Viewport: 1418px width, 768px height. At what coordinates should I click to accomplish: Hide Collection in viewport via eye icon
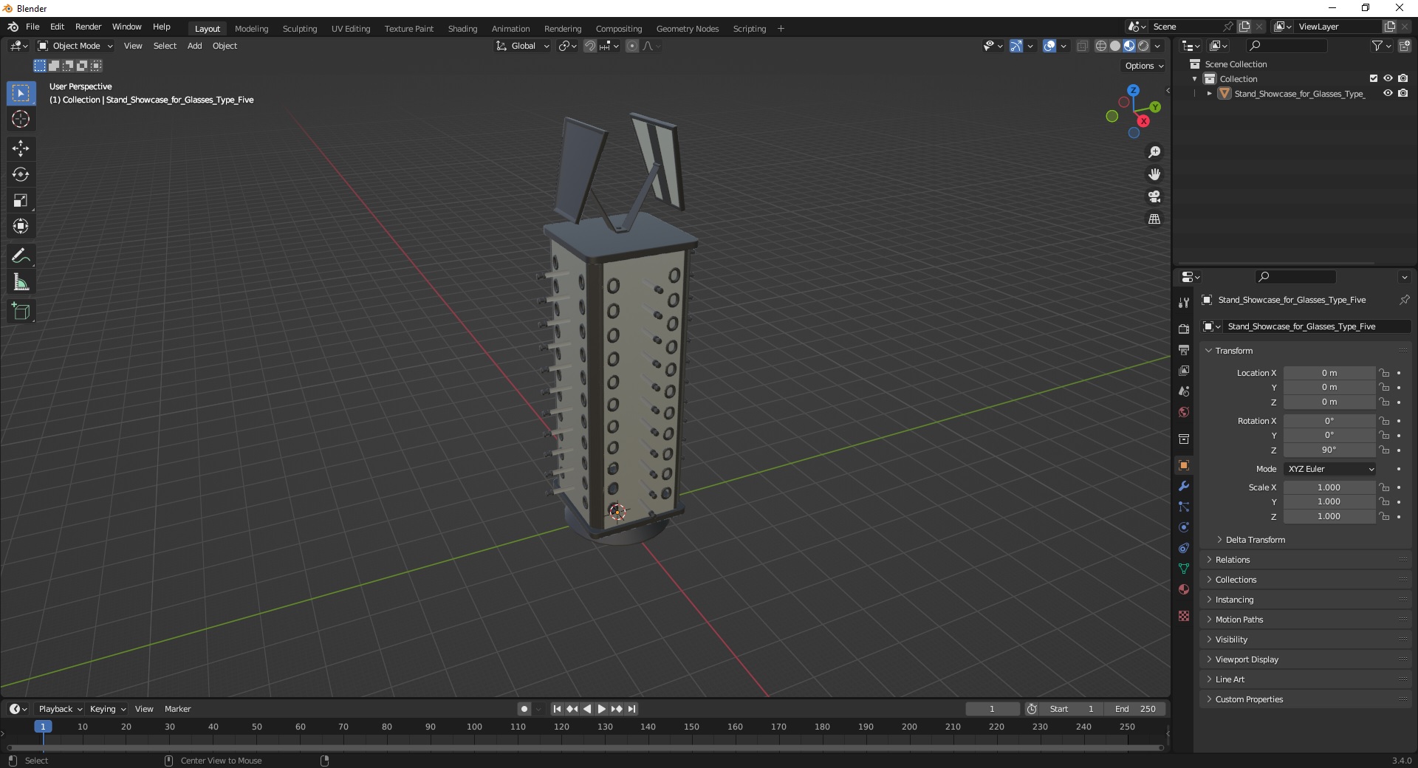pyautogui.click(x=1388, y=78)
